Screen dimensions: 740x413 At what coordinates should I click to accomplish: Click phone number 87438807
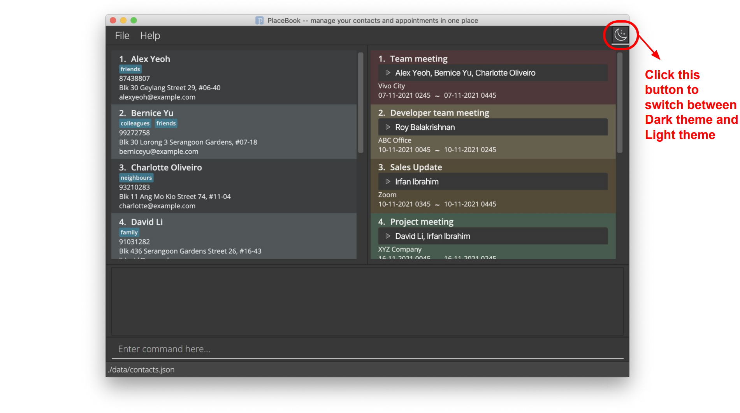tap(134, 79)
